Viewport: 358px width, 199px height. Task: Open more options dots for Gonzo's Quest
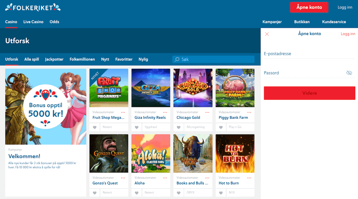123,178
